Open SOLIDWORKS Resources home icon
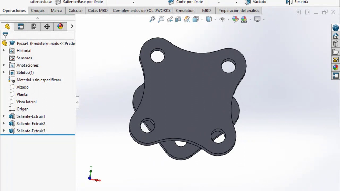This screenshot has height=191, width=340. [335, 36]
